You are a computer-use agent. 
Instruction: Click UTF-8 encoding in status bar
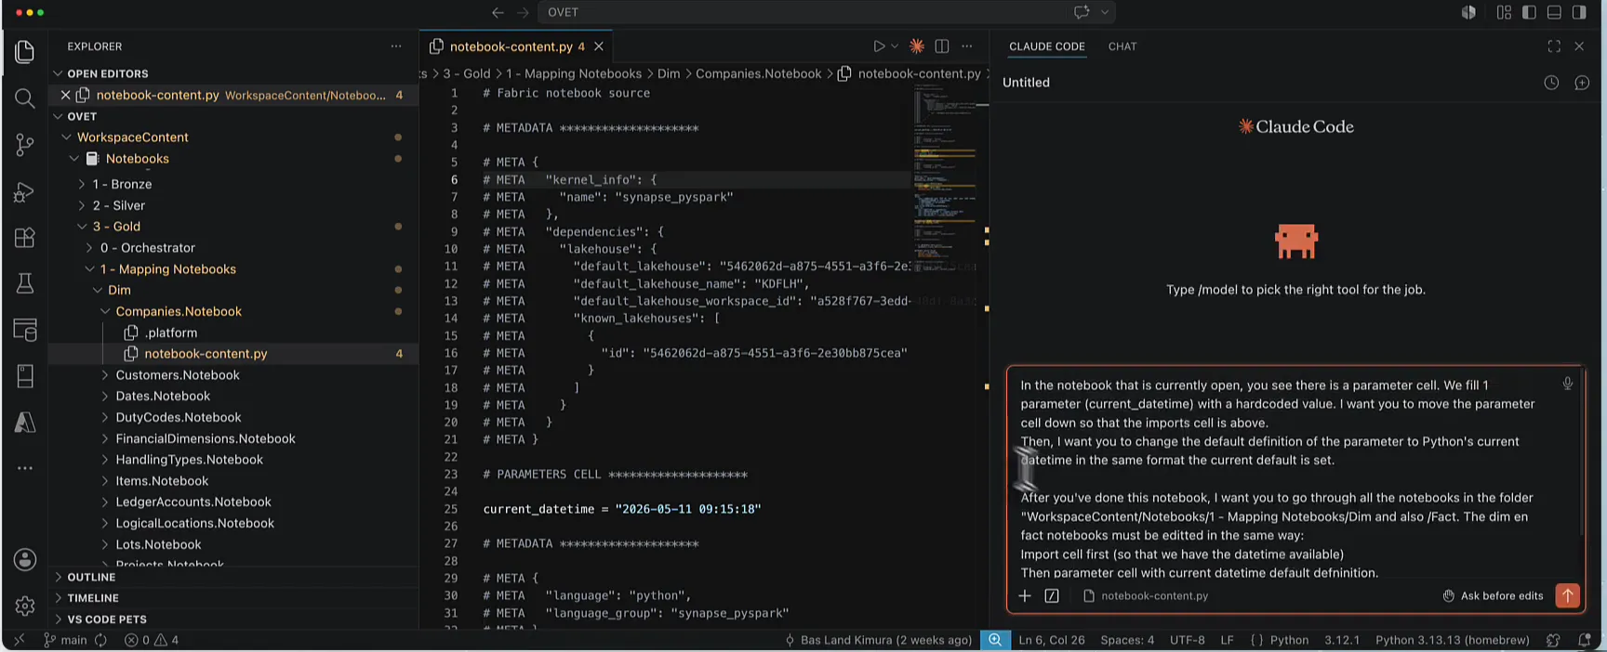(1188, 640)
